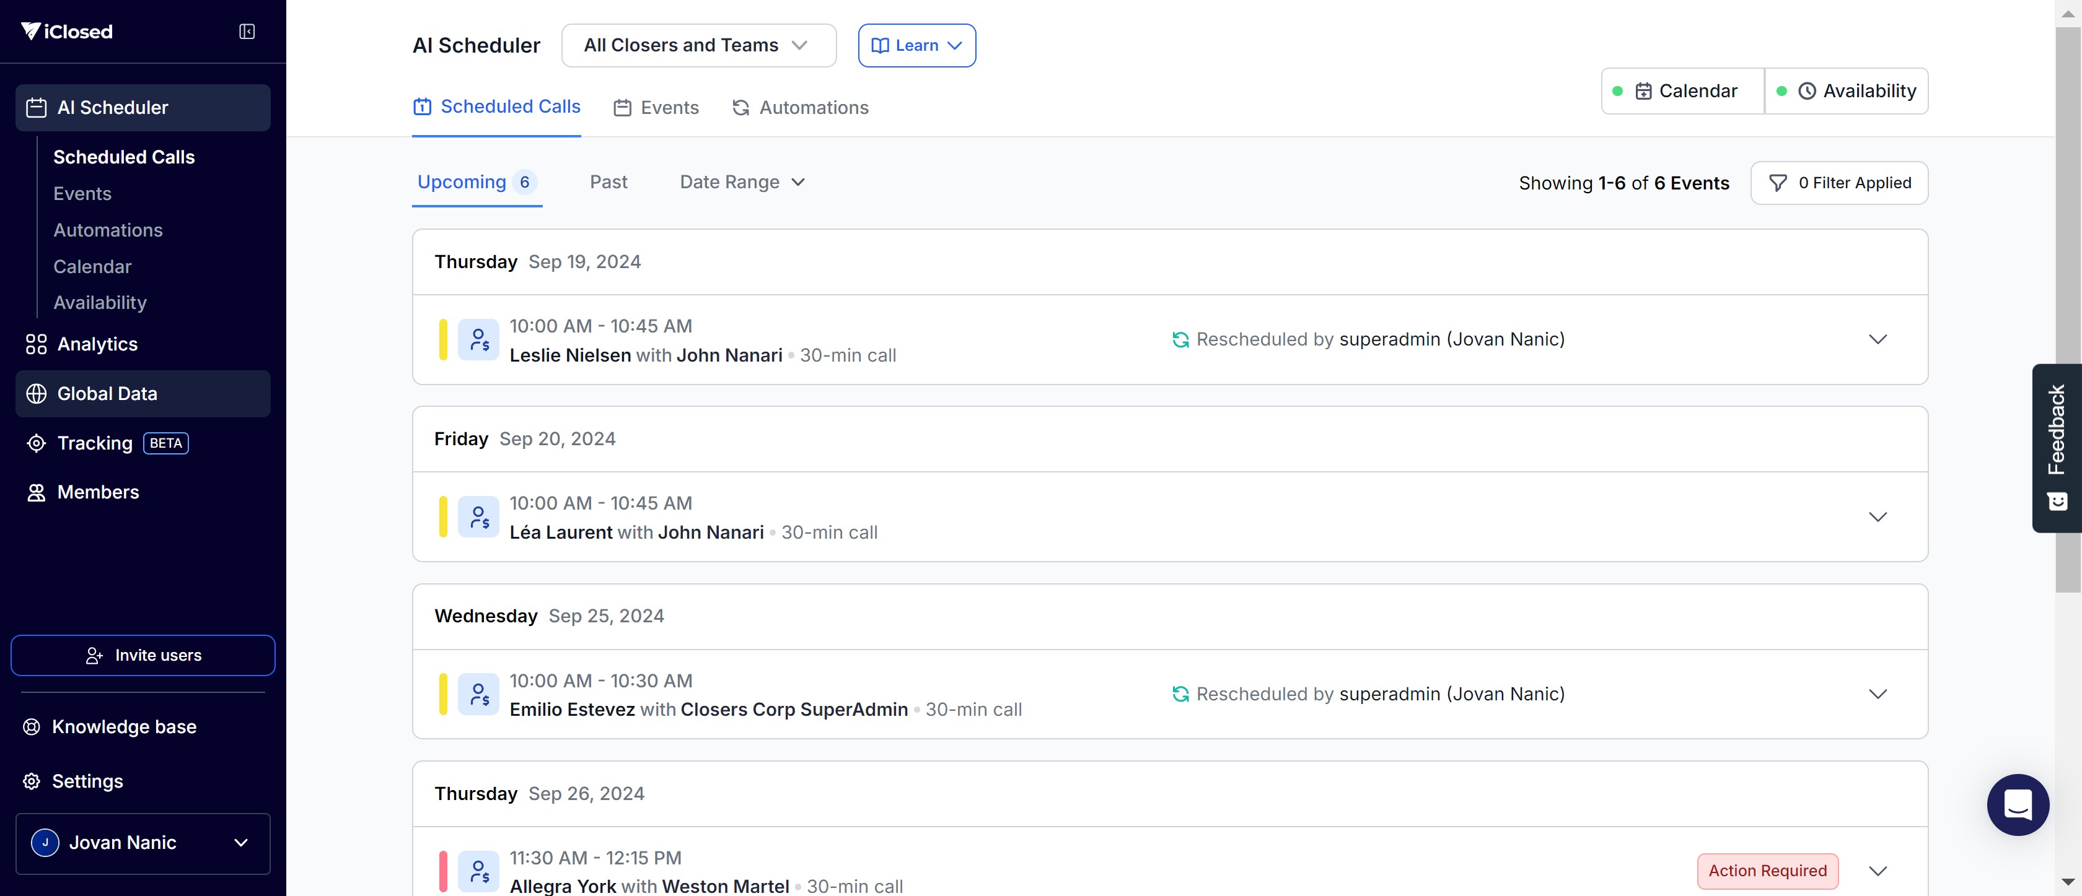Click the Tracking target icon

(x=35, y=443)
